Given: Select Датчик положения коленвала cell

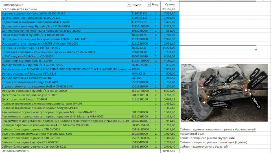Looking at the screenshot, I should [x=66, y=30].
